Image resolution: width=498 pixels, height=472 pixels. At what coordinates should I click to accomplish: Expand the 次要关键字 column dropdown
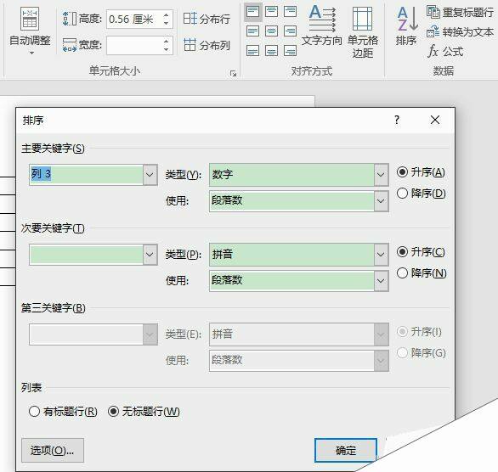[x=150, y=255]
